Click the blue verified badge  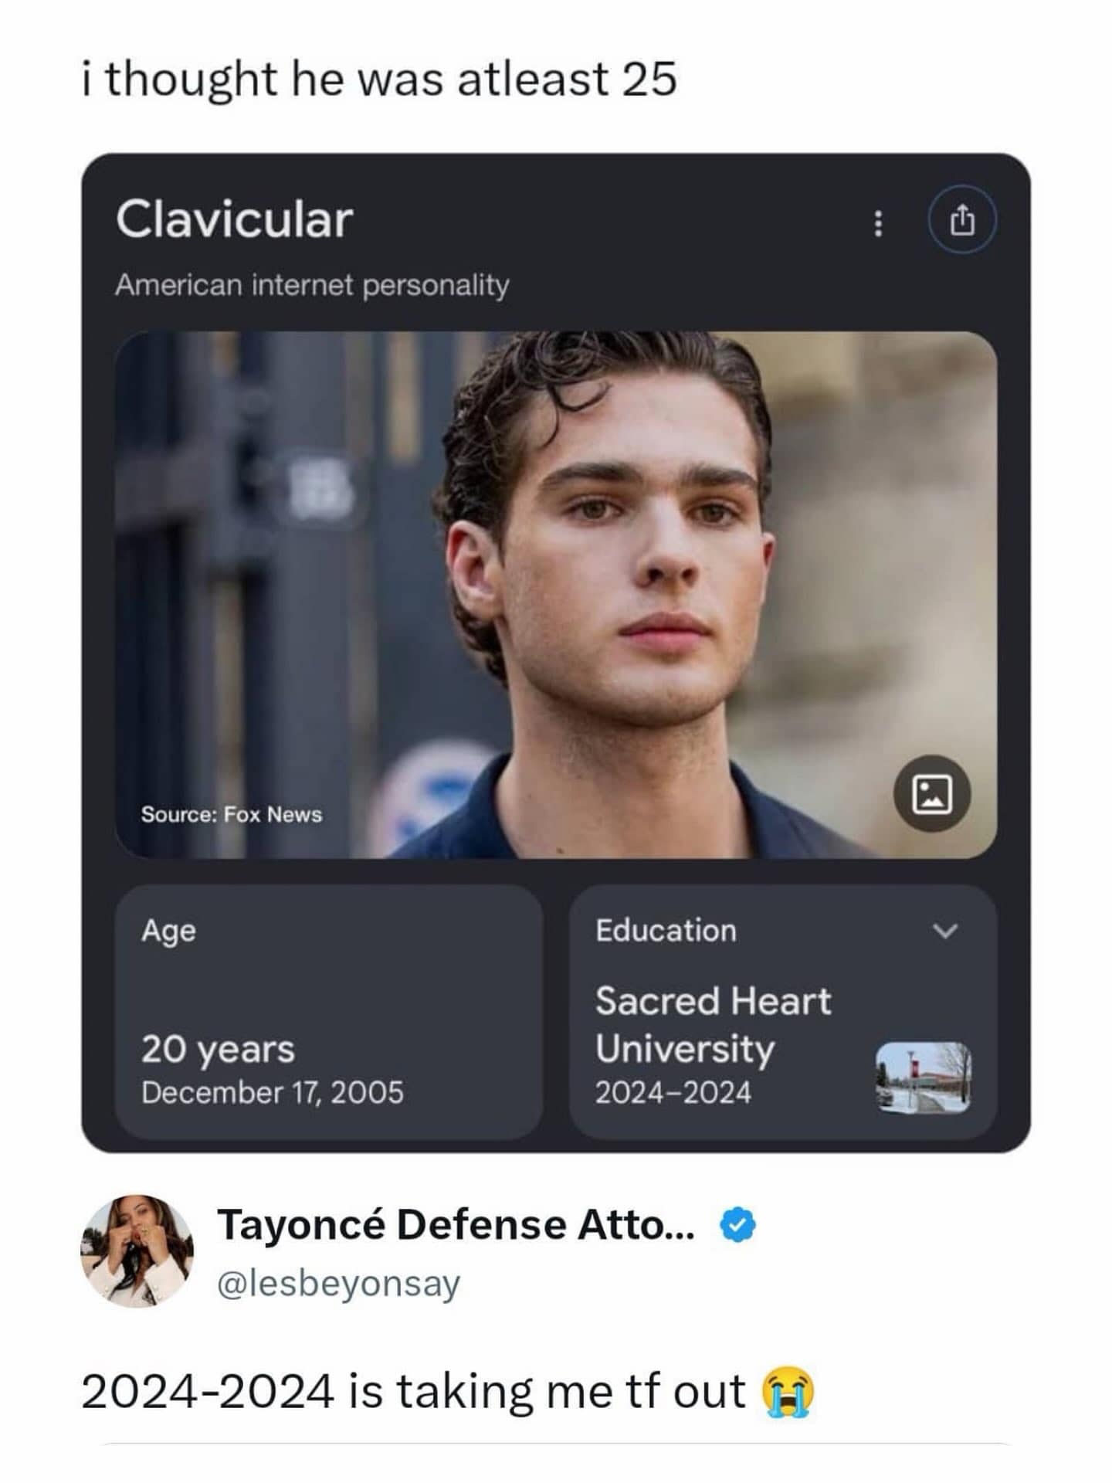click(x=738, y=1225)
